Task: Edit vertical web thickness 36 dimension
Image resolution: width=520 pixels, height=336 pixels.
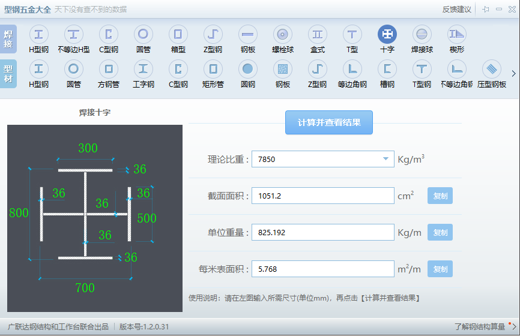Action: click(x=105, y=235)
